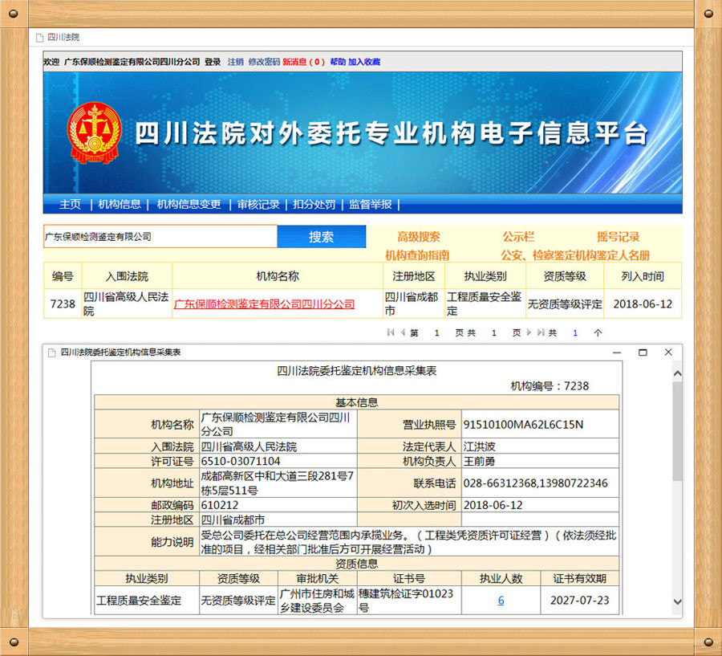Click 2018-06-12 date in results row
This screenshot has height=656, width=722.
pyautogui.click(x=643, y=304)
